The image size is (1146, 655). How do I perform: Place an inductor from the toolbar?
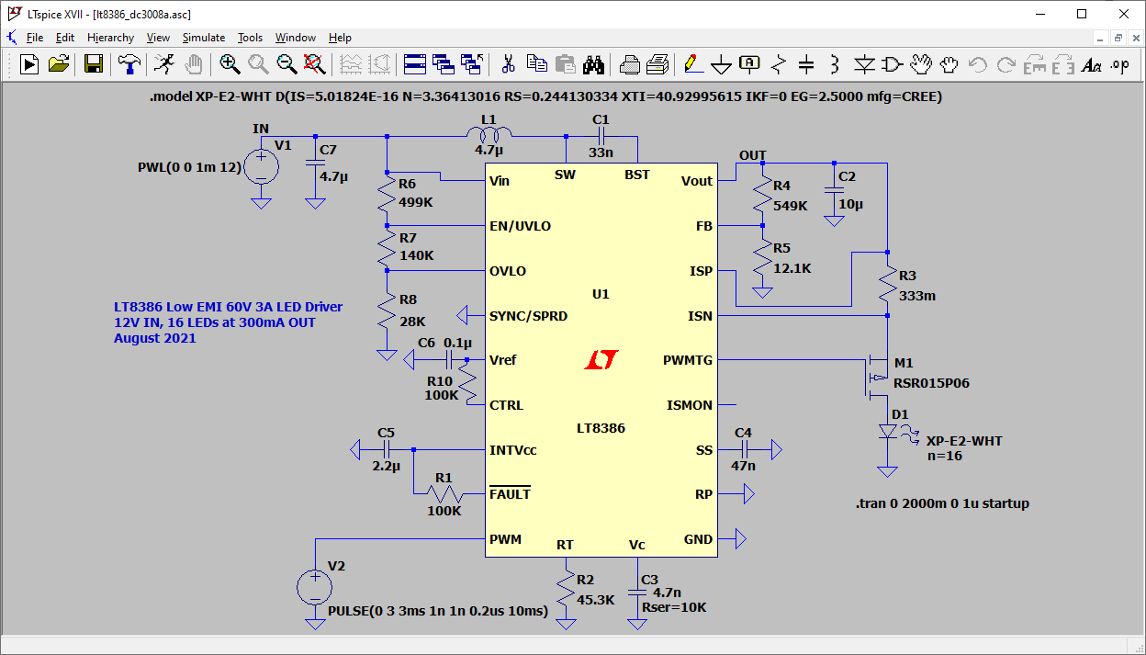(835, 63)
